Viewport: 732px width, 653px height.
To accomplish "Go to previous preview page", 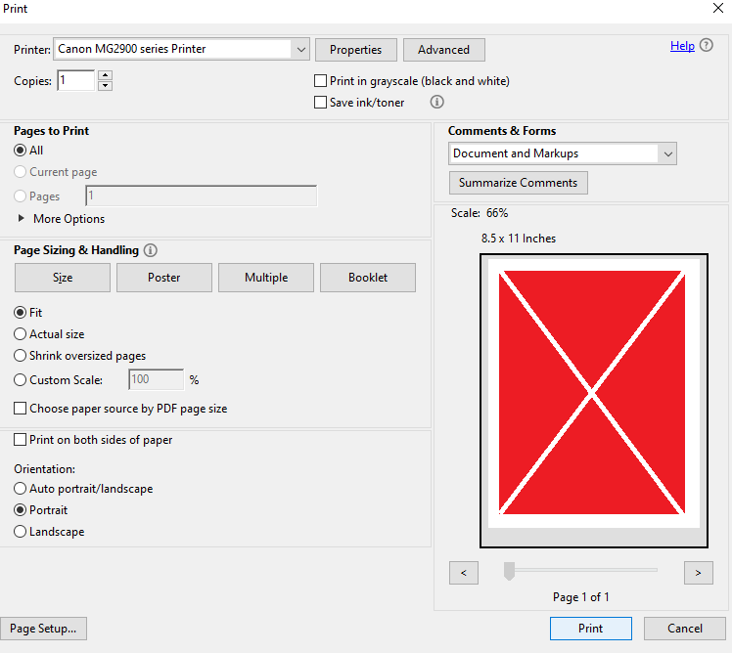I will pos(464,573).
